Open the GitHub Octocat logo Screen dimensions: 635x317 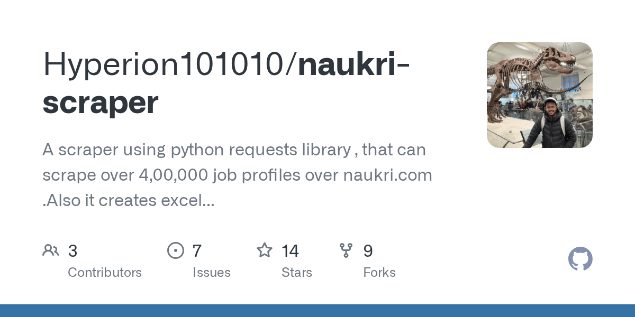point(580,259)
